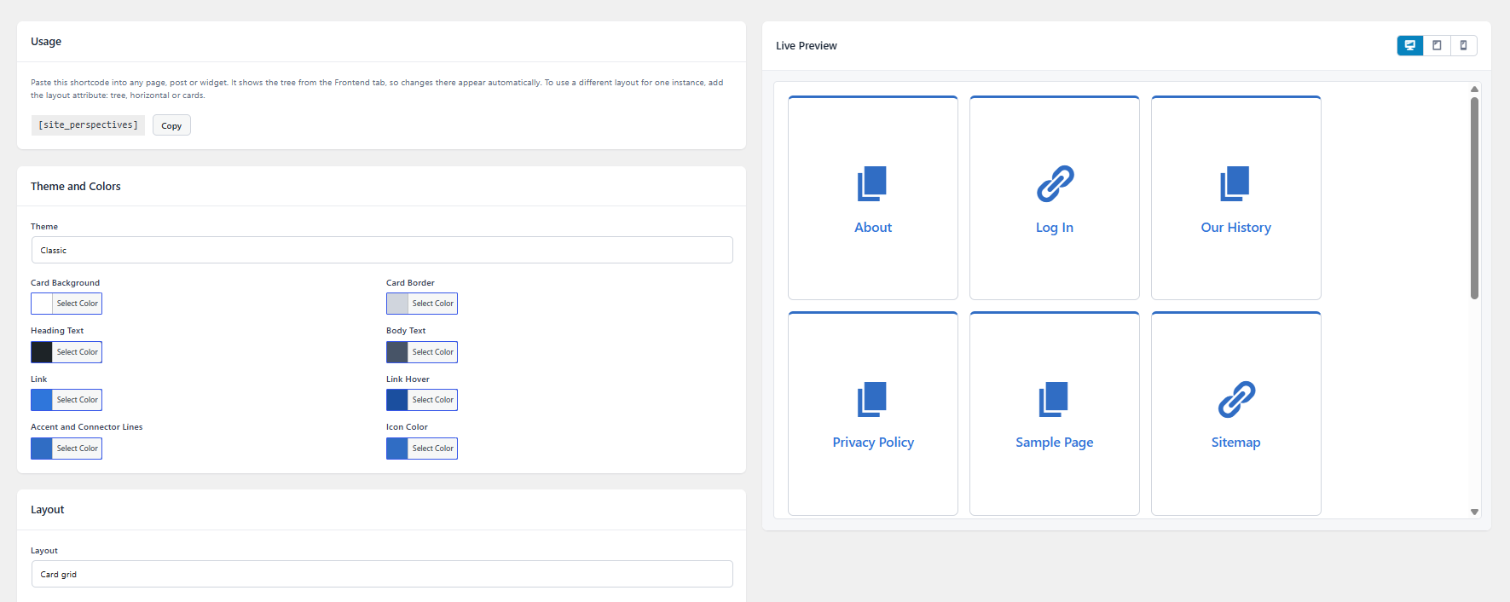Click the Accent and Connector Lines swatch
The width and height of the screenshot is (1510, 602).
(42, 449)
